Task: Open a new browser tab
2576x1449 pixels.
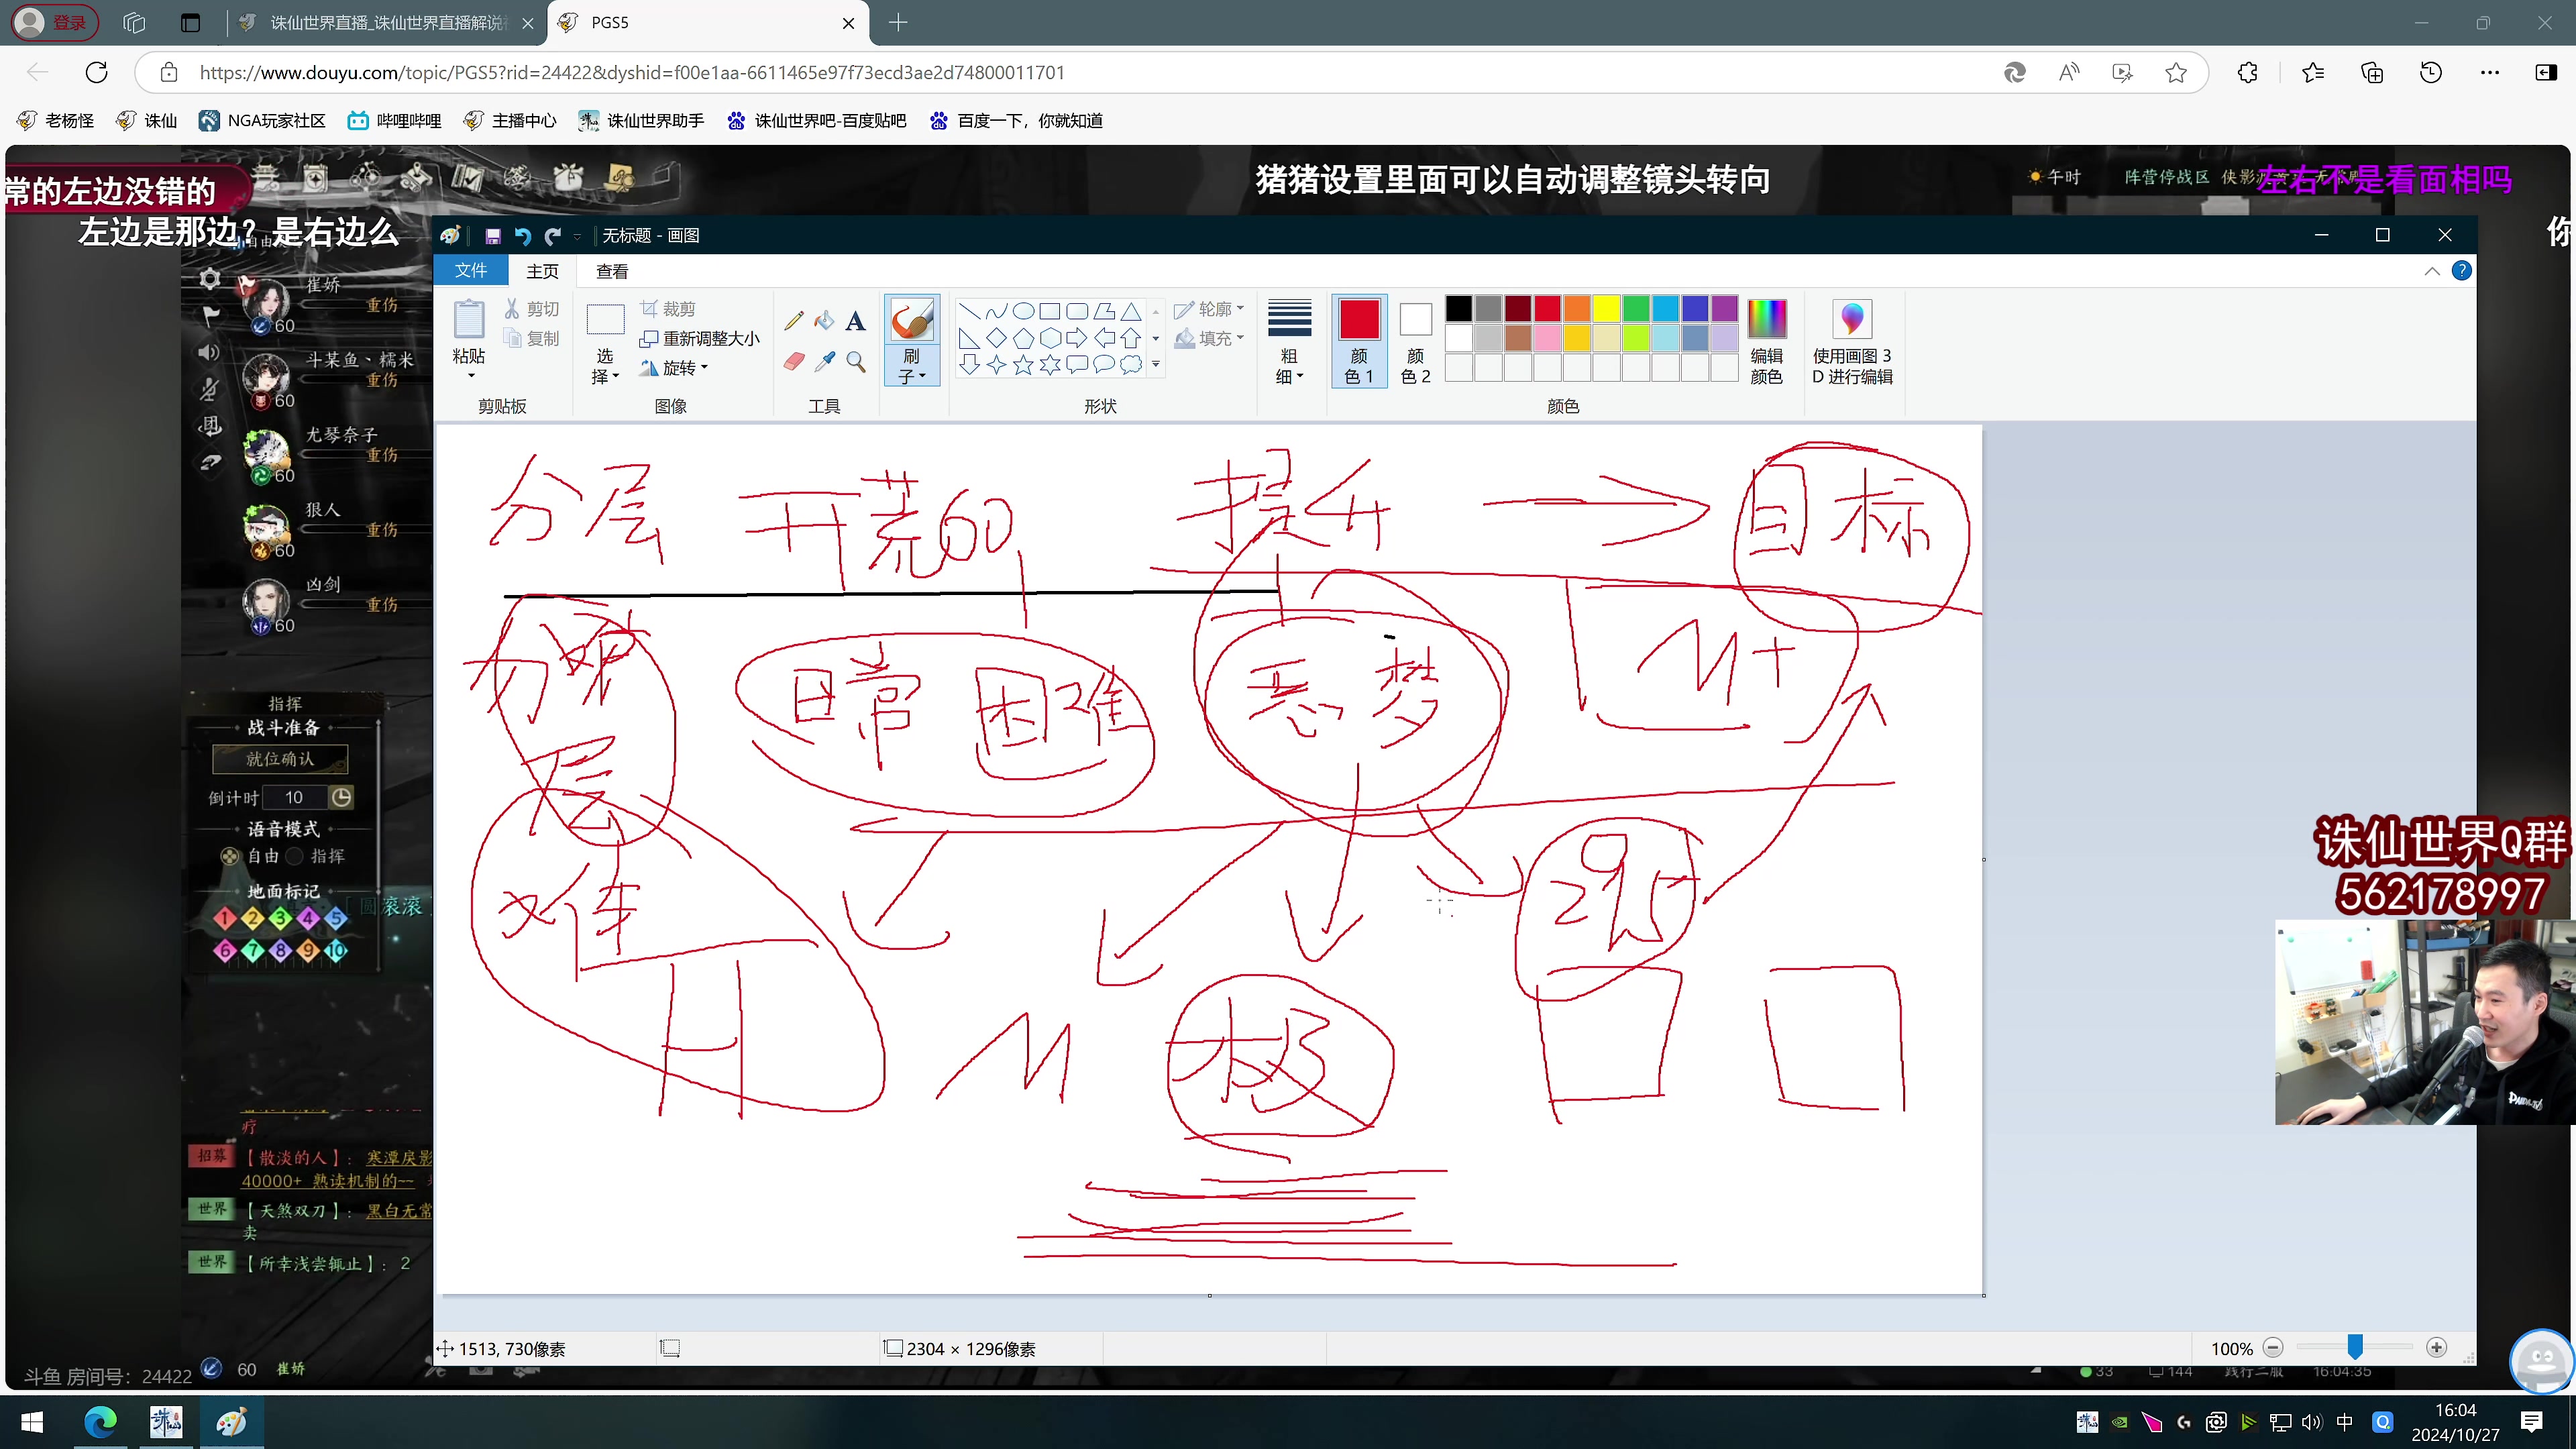Action: coord(897,22)
